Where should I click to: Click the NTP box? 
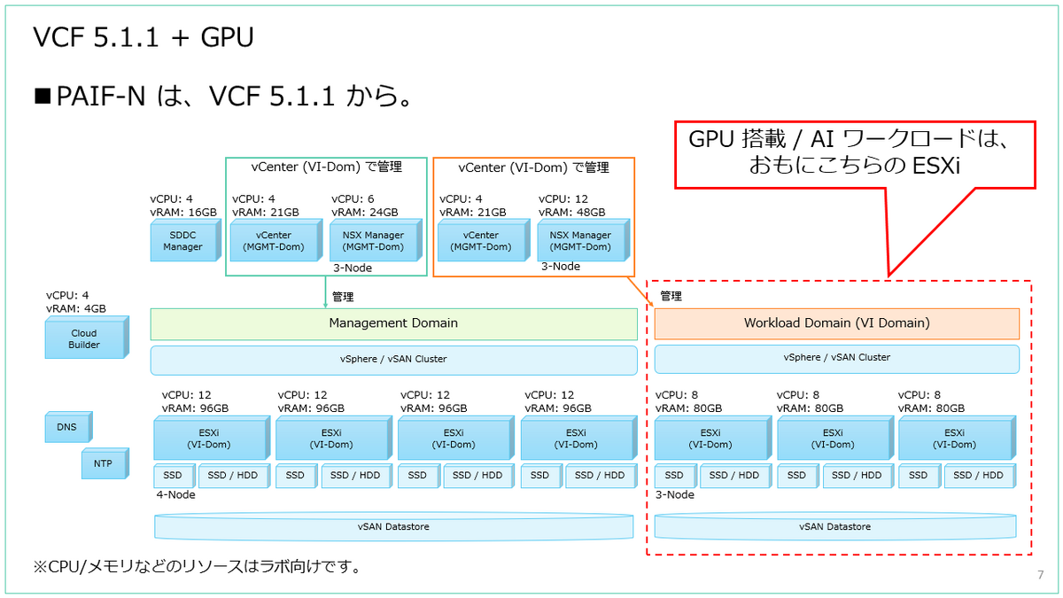(106, 463)
